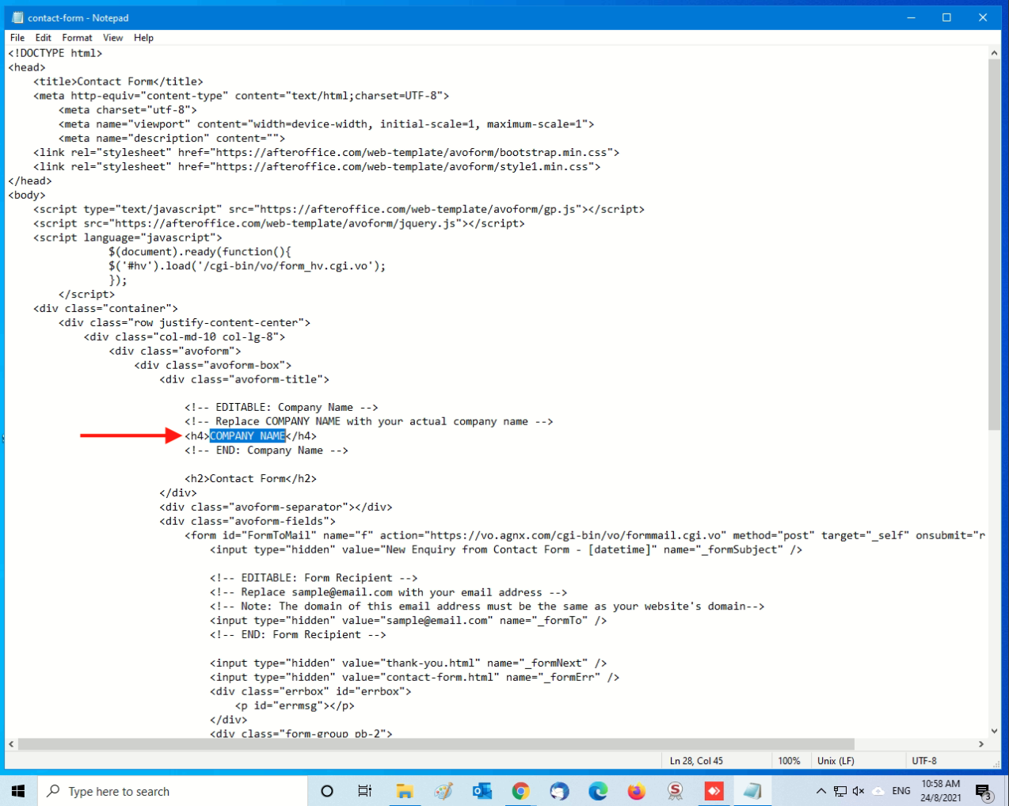Open the Help menu

143,37
